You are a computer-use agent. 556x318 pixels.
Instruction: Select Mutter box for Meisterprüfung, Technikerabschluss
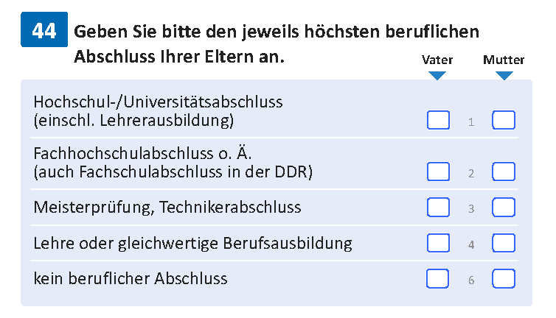coord(504,207)
